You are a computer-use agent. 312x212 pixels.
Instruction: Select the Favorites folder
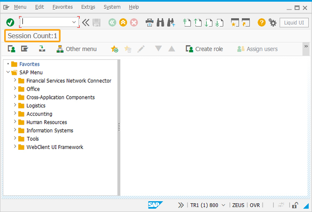point(30,64)
